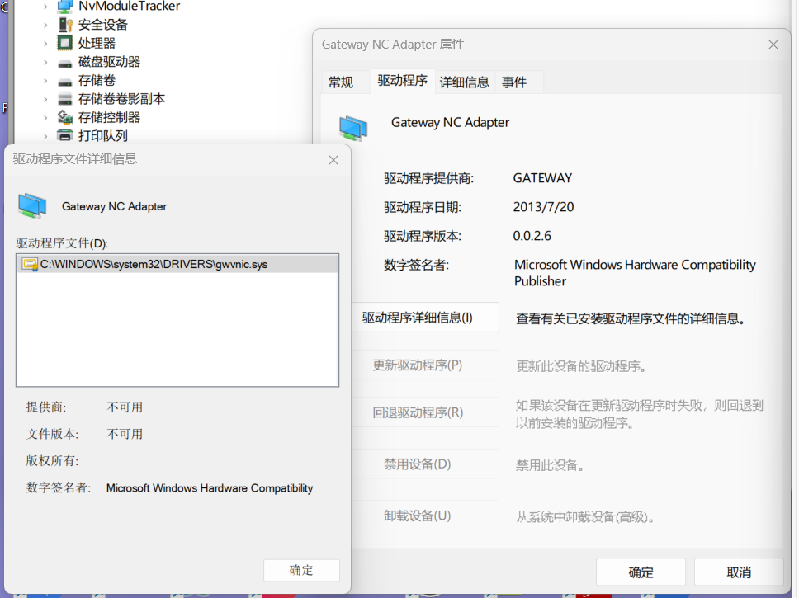The height and width of the screenshot is (598, 799).
Task: Click 数字签名者 value in properties window
Action: pos(635,273)
